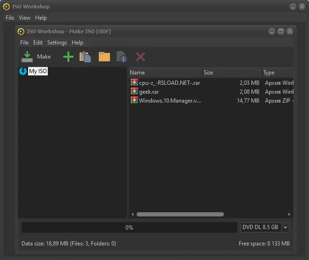
Task: Minimize the main ISO Workshop window
Action: (293, 7)
